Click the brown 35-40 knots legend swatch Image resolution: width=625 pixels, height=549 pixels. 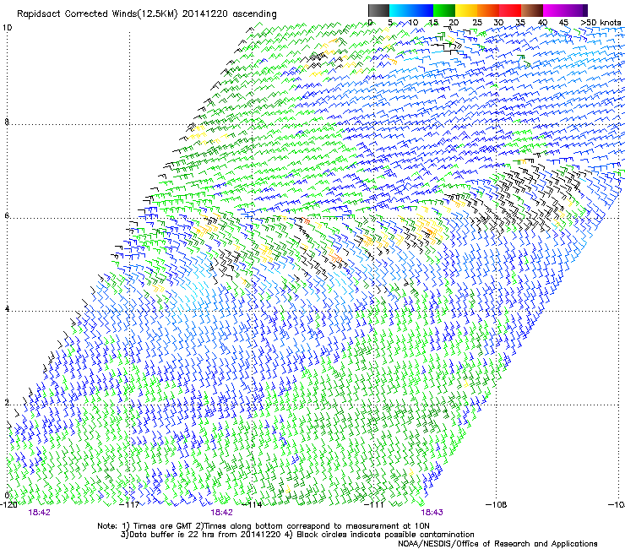pyautogui.click(x=532, y=10)
